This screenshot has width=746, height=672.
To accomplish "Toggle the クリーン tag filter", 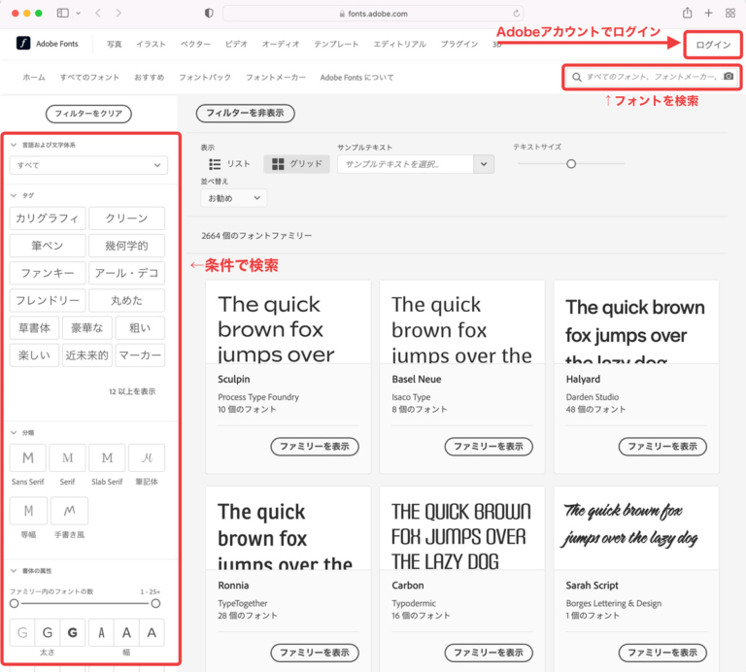I will point(126,218).
